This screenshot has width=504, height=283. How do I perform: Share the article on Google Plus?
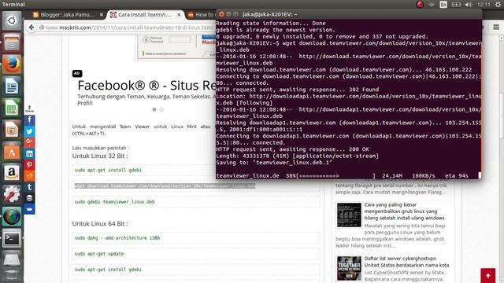(29, 142)
